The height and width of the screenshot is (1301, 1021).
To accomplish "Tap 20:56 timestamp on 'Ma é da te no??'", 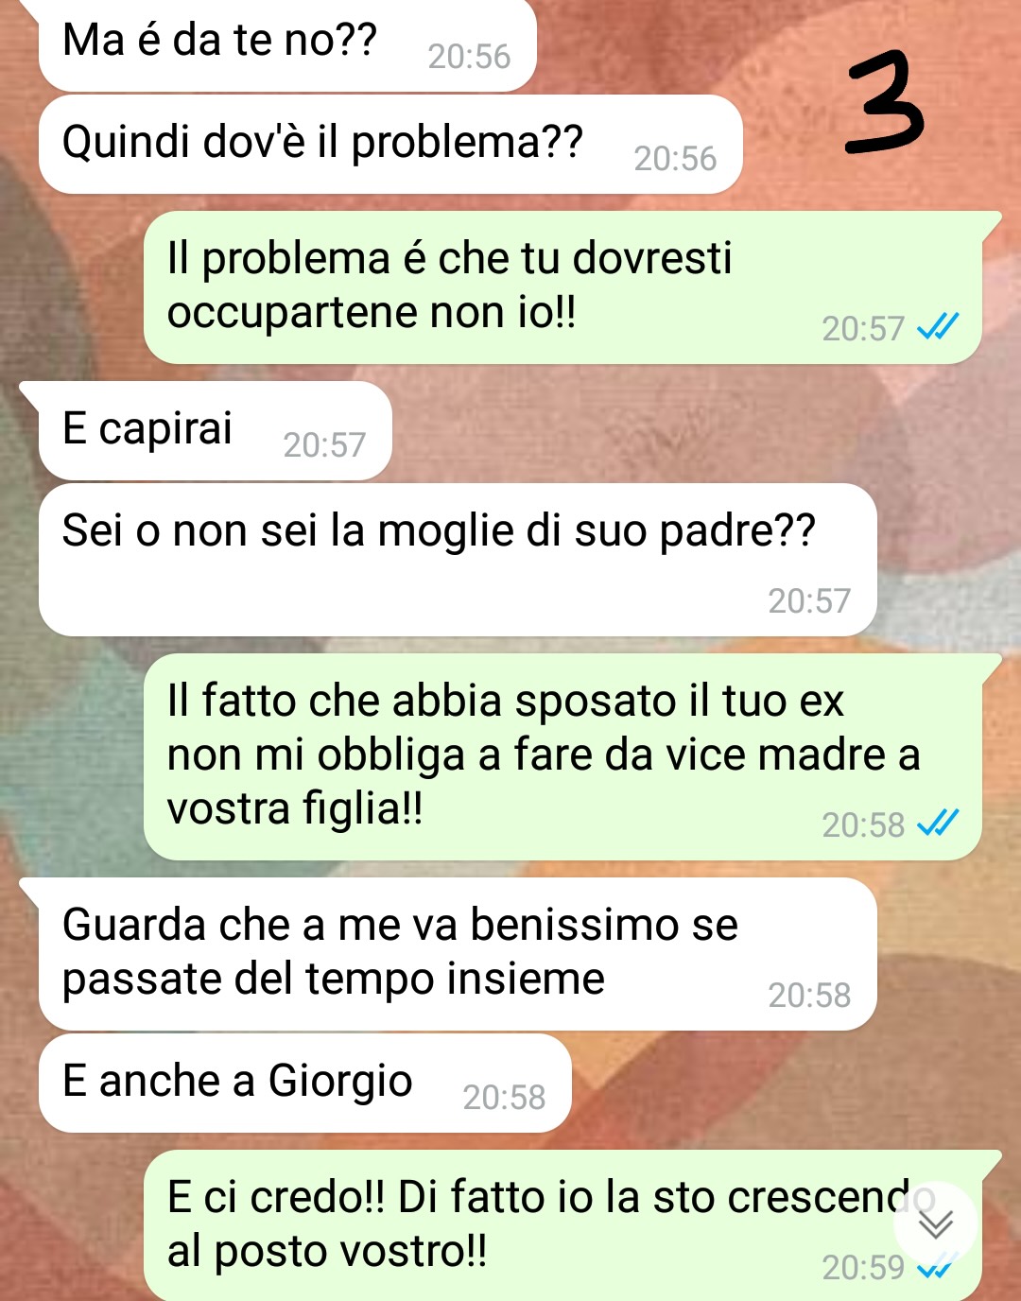I will click(x=469, y=57).
